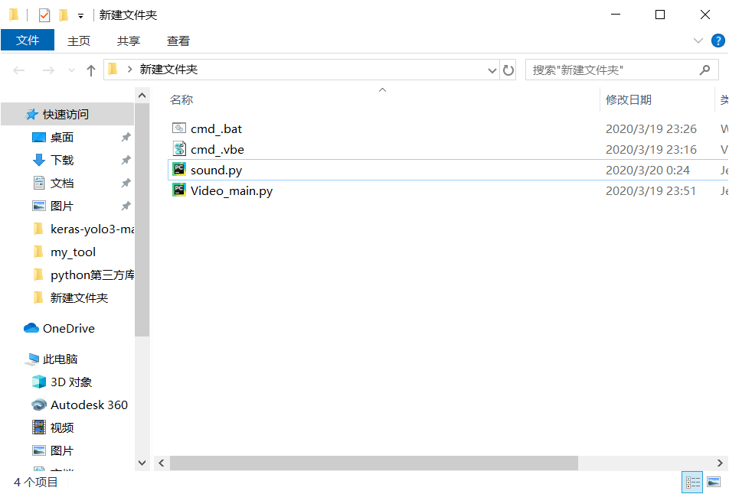
Task: Go back with the left arrow
Action: coord(19,70)
